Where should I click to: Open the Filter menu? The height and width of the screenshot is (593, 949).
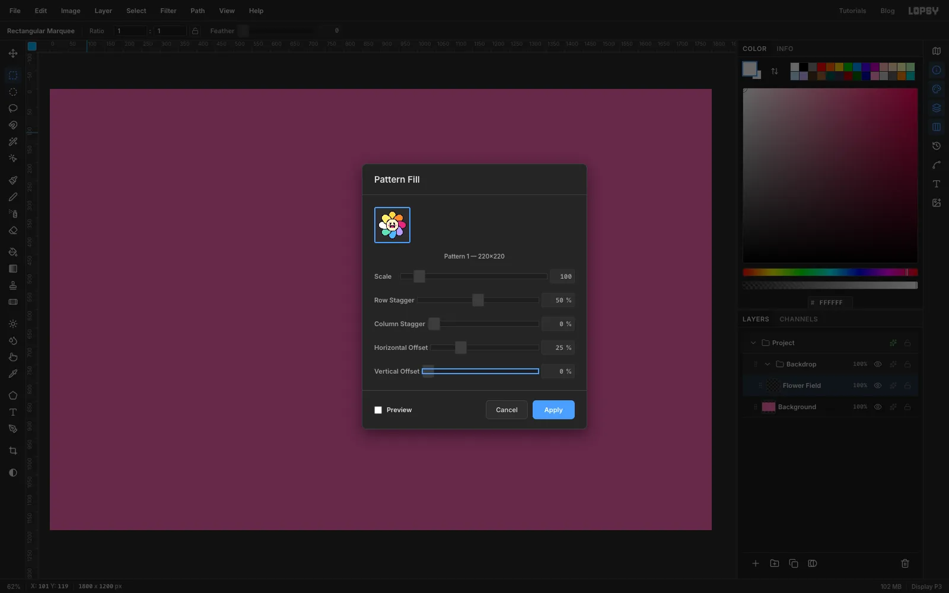(168, 11)
